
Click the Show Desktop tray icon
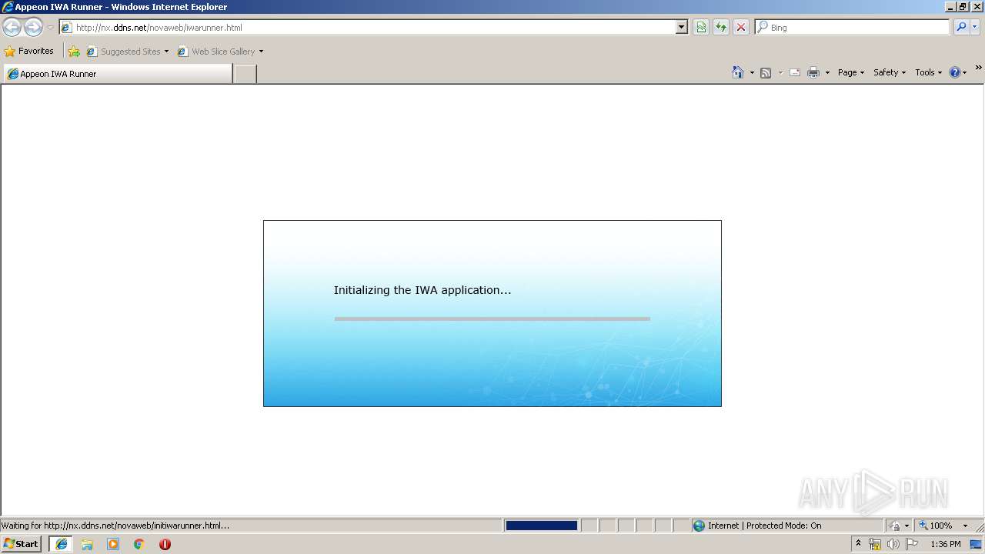(x=976, y=544)
